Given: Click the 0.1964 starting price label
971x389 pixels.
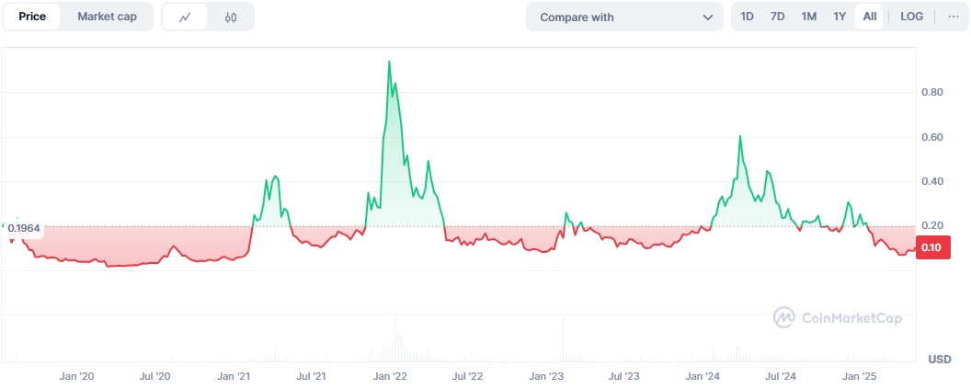Looking at the screenshot, I should point(24,229).
